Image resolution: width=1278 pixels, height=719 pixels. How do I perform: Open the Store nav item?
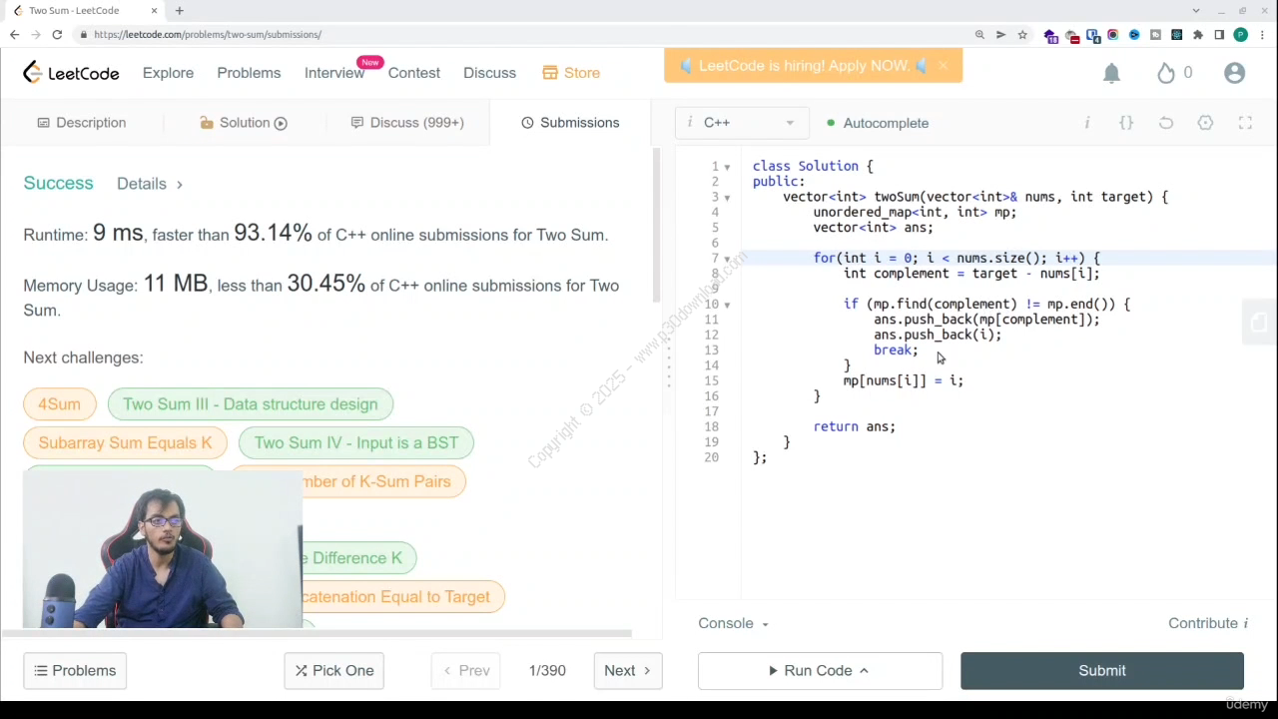click(x=571, y=73)
